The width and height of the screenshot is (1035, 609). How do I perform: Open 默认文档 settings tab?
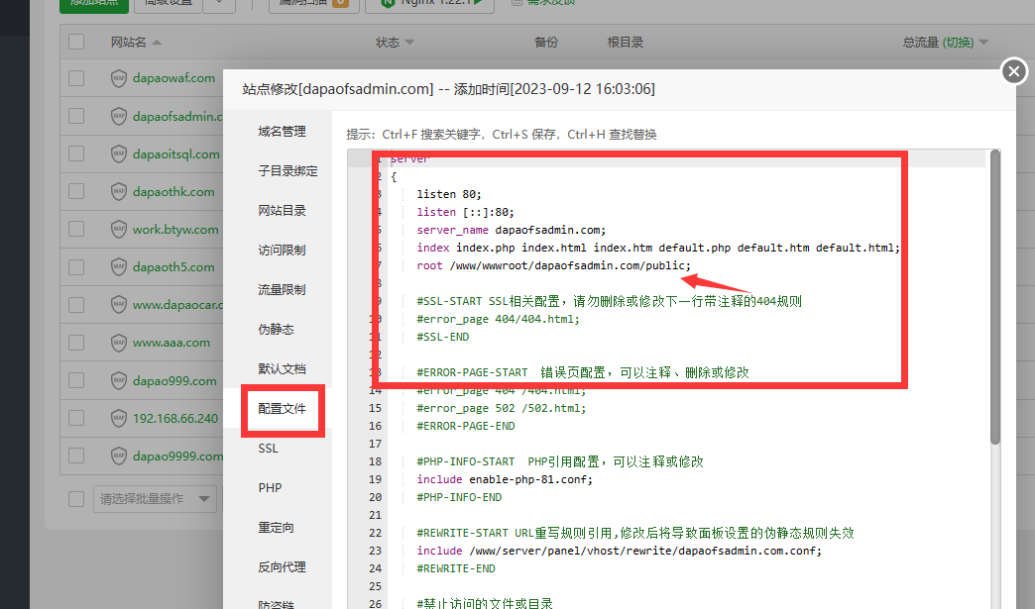click(x=282, y=369)
